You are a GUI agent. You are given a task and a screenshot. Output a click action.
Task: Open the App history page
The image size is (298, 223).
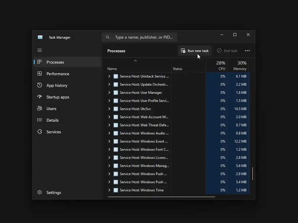point(68,85)
